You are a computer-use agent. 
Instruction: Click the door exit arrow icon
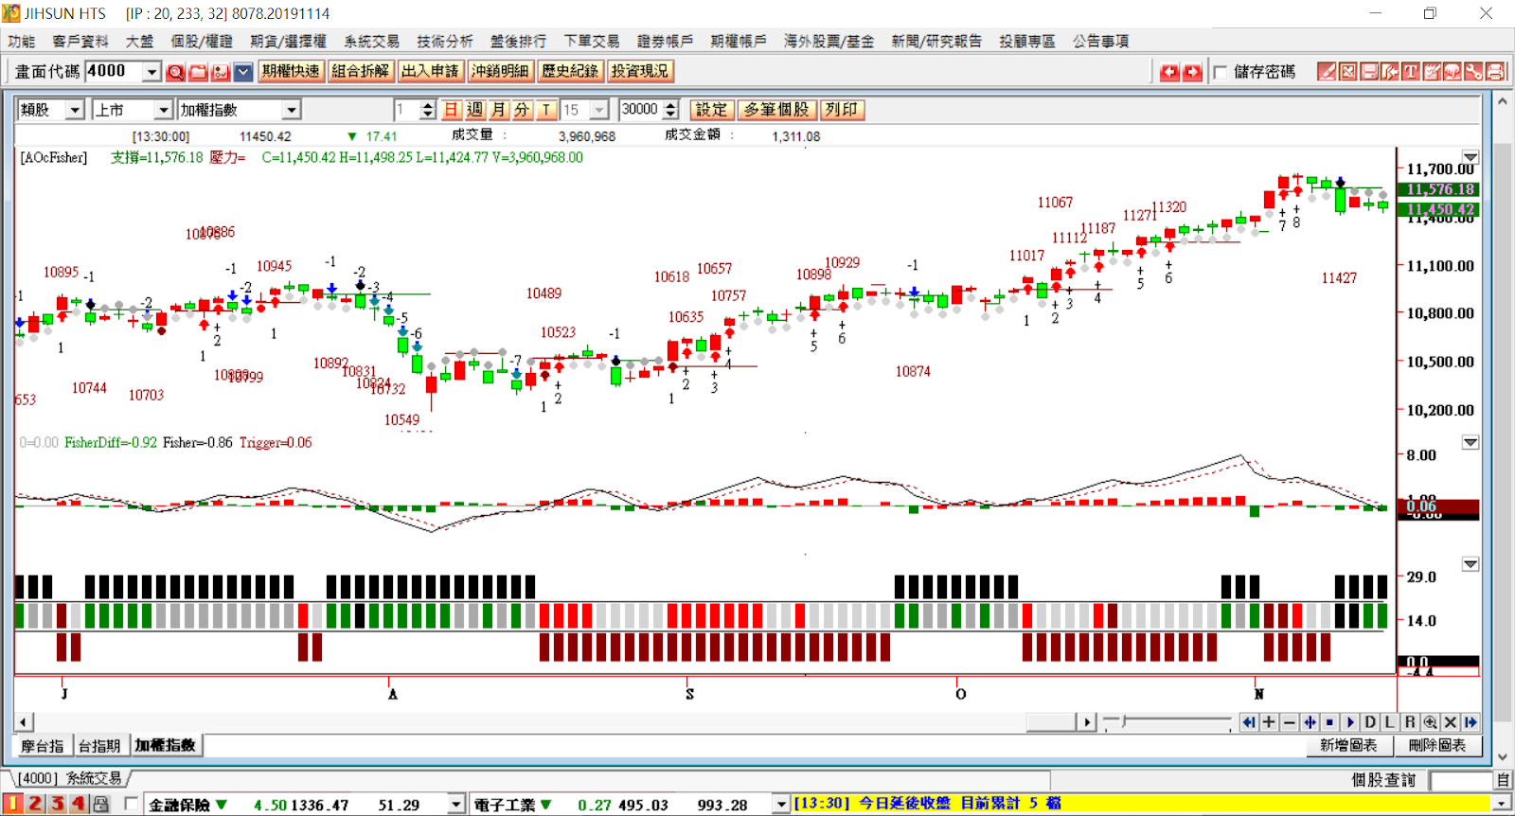click(1390, 71)
